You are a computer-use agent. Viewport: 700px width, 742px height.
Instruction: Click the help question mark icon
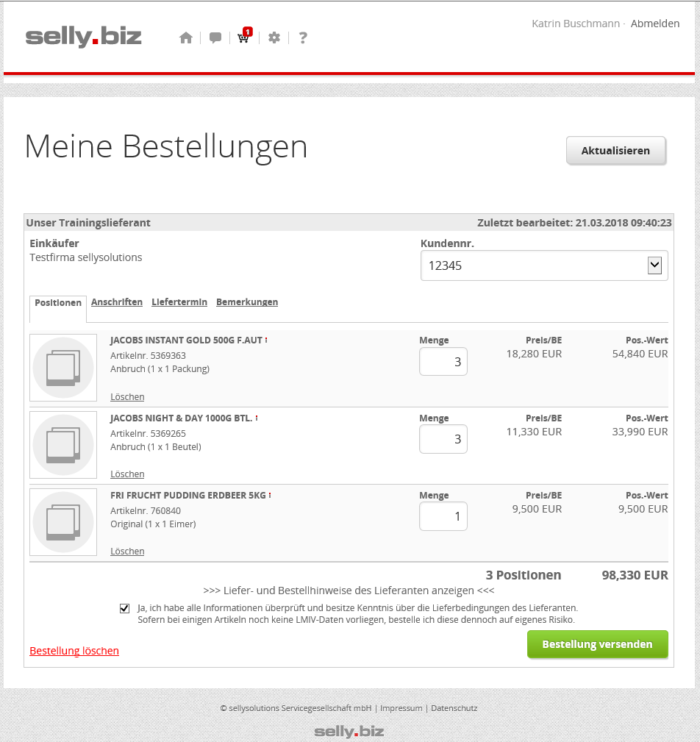click(303, 38)
